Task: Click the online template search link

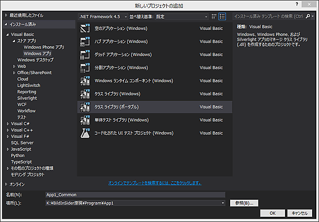Action: [154, 183]
